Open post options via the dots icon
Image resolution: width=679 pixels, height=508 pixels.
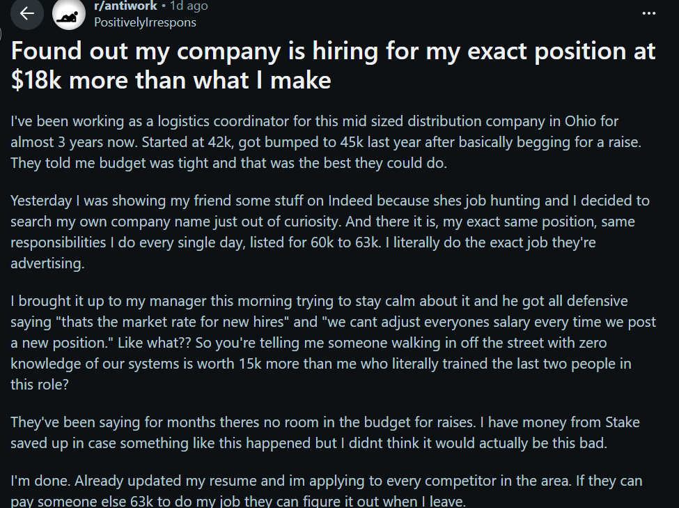[x=649, y=13]
